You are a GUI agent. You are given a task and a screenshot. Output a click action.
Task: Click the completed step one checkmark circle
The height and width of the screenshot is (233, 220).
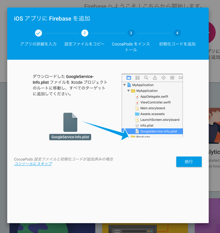[38, 33]
